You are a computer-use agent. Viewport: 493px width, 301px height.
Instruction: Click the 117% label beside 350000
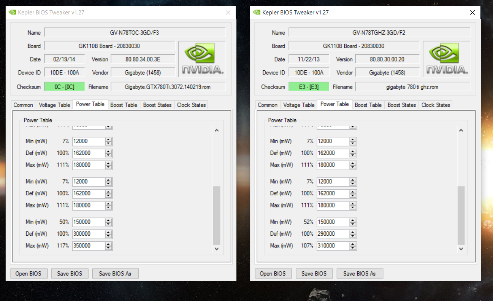(x=63, y=246)
